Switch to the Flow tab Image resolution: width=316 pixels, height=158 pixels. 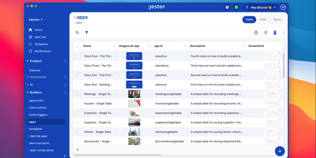point(263,19)
